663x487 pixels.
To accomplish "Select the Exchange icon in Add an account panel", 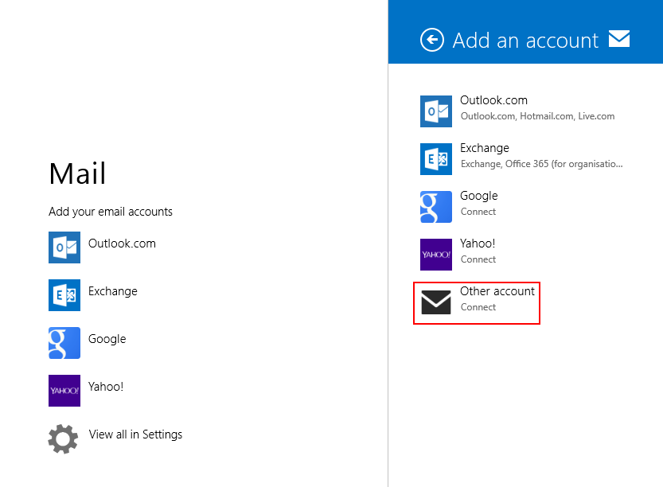I will [x=436, y=159].
